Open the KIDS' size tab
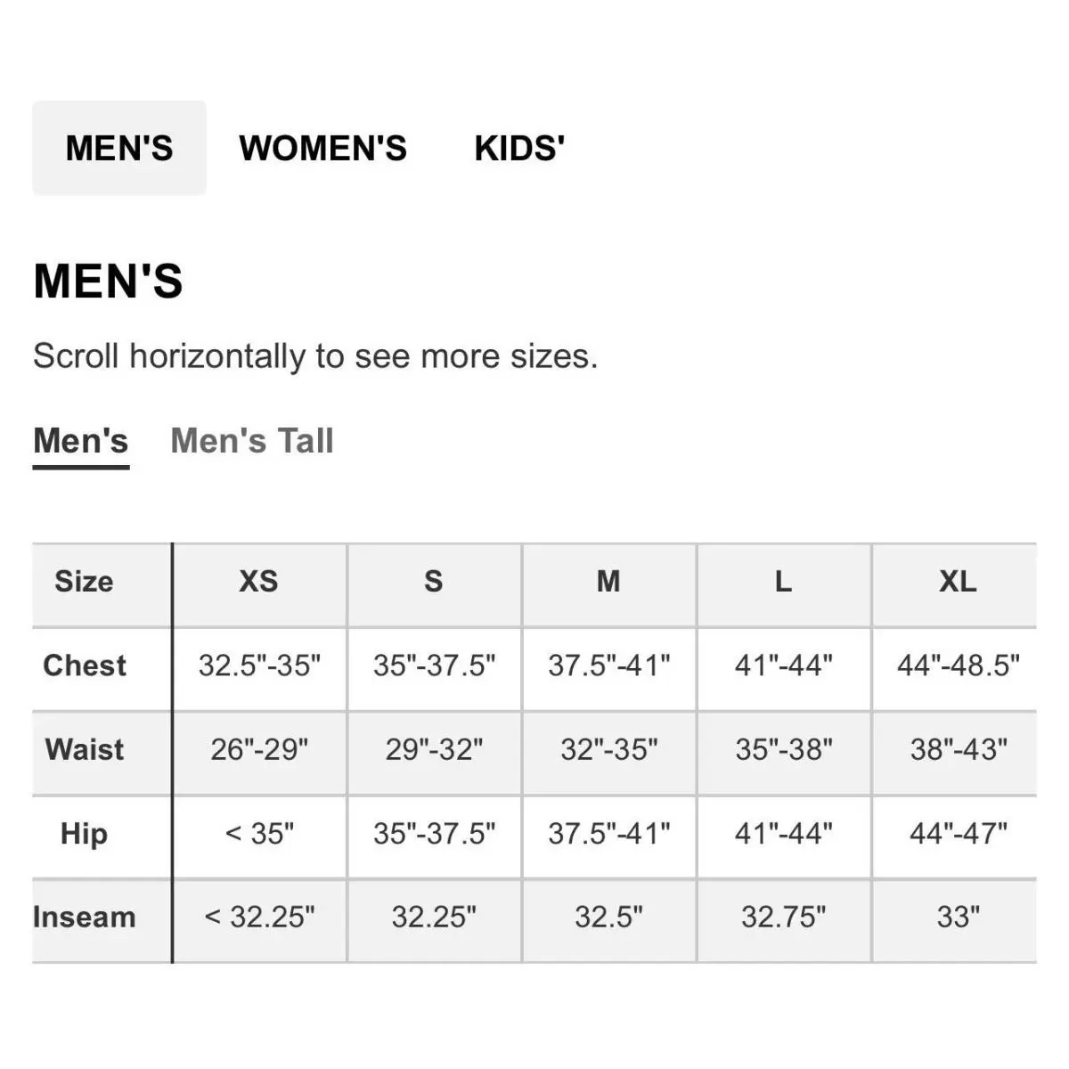This screenshot has width=1069, height=1069. [519, 148]
